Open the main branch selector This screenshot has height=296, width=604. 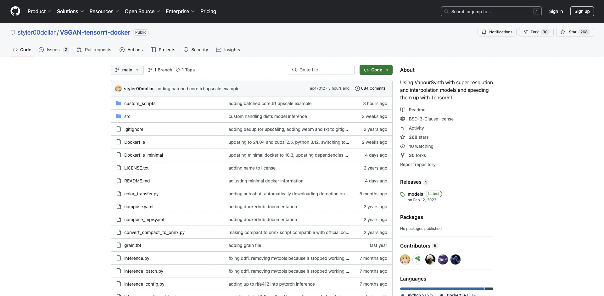point(127,70)
